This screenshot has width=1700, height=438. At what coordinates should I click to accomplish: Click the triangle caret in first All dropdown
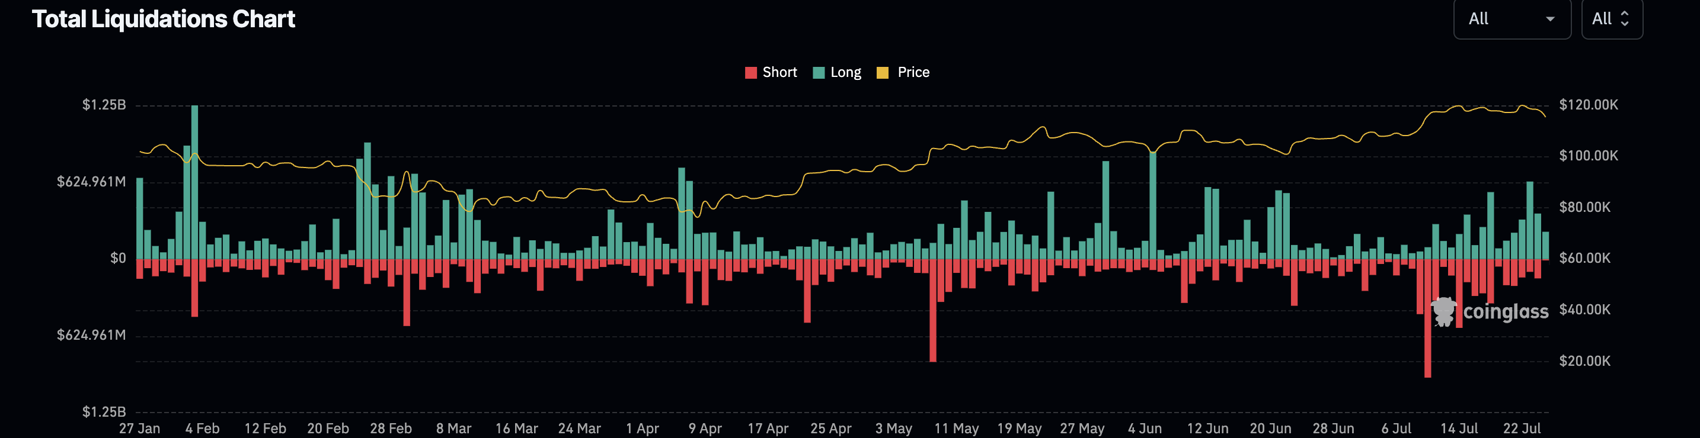point(1550,19)
